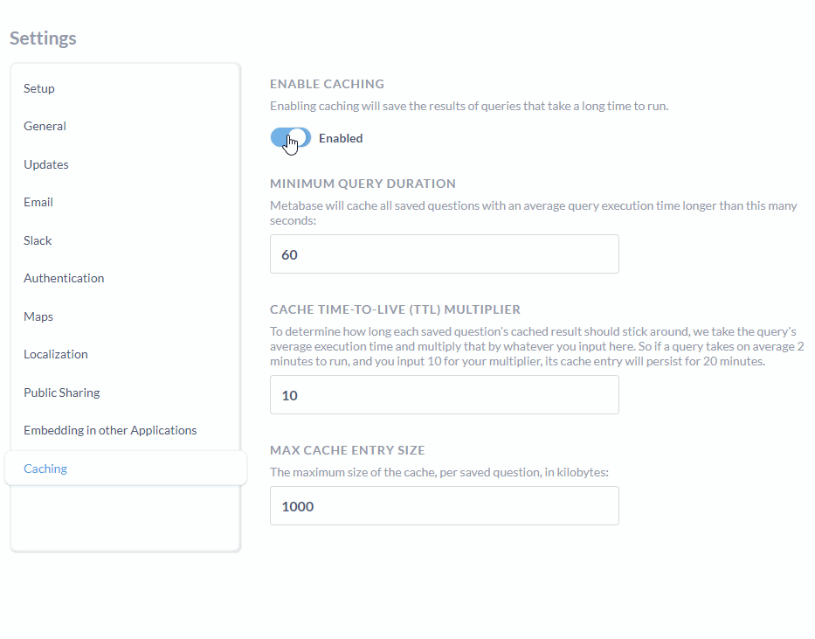Open Embedding in other Applications settings
Viewport: 815px width, 639px height.
click(x=110, y=430)
